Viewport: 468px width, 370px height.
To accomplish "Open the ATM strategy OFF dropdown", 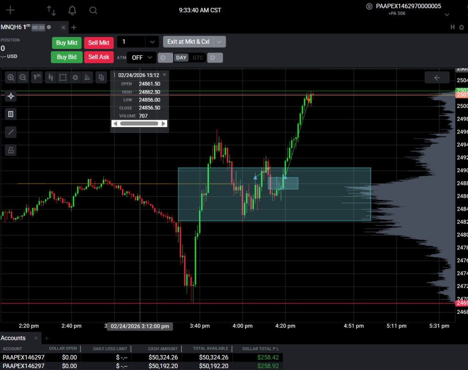I will [140, 58].
